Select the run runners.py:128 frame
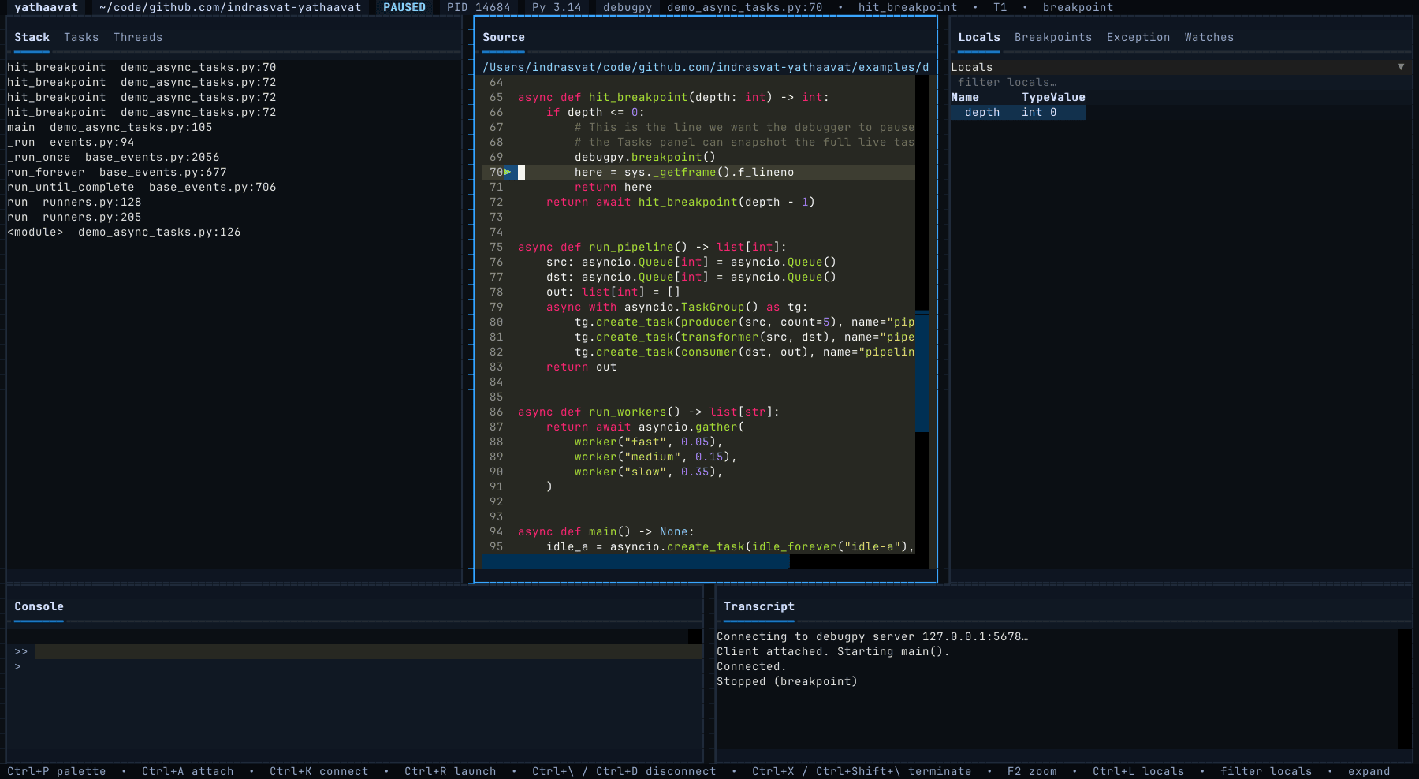Viewport: 1419px width, 779px height. (x=74, y=202)
